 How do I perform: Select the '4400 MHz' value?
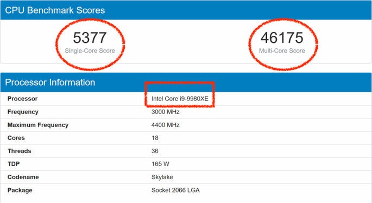coord(165,125)
